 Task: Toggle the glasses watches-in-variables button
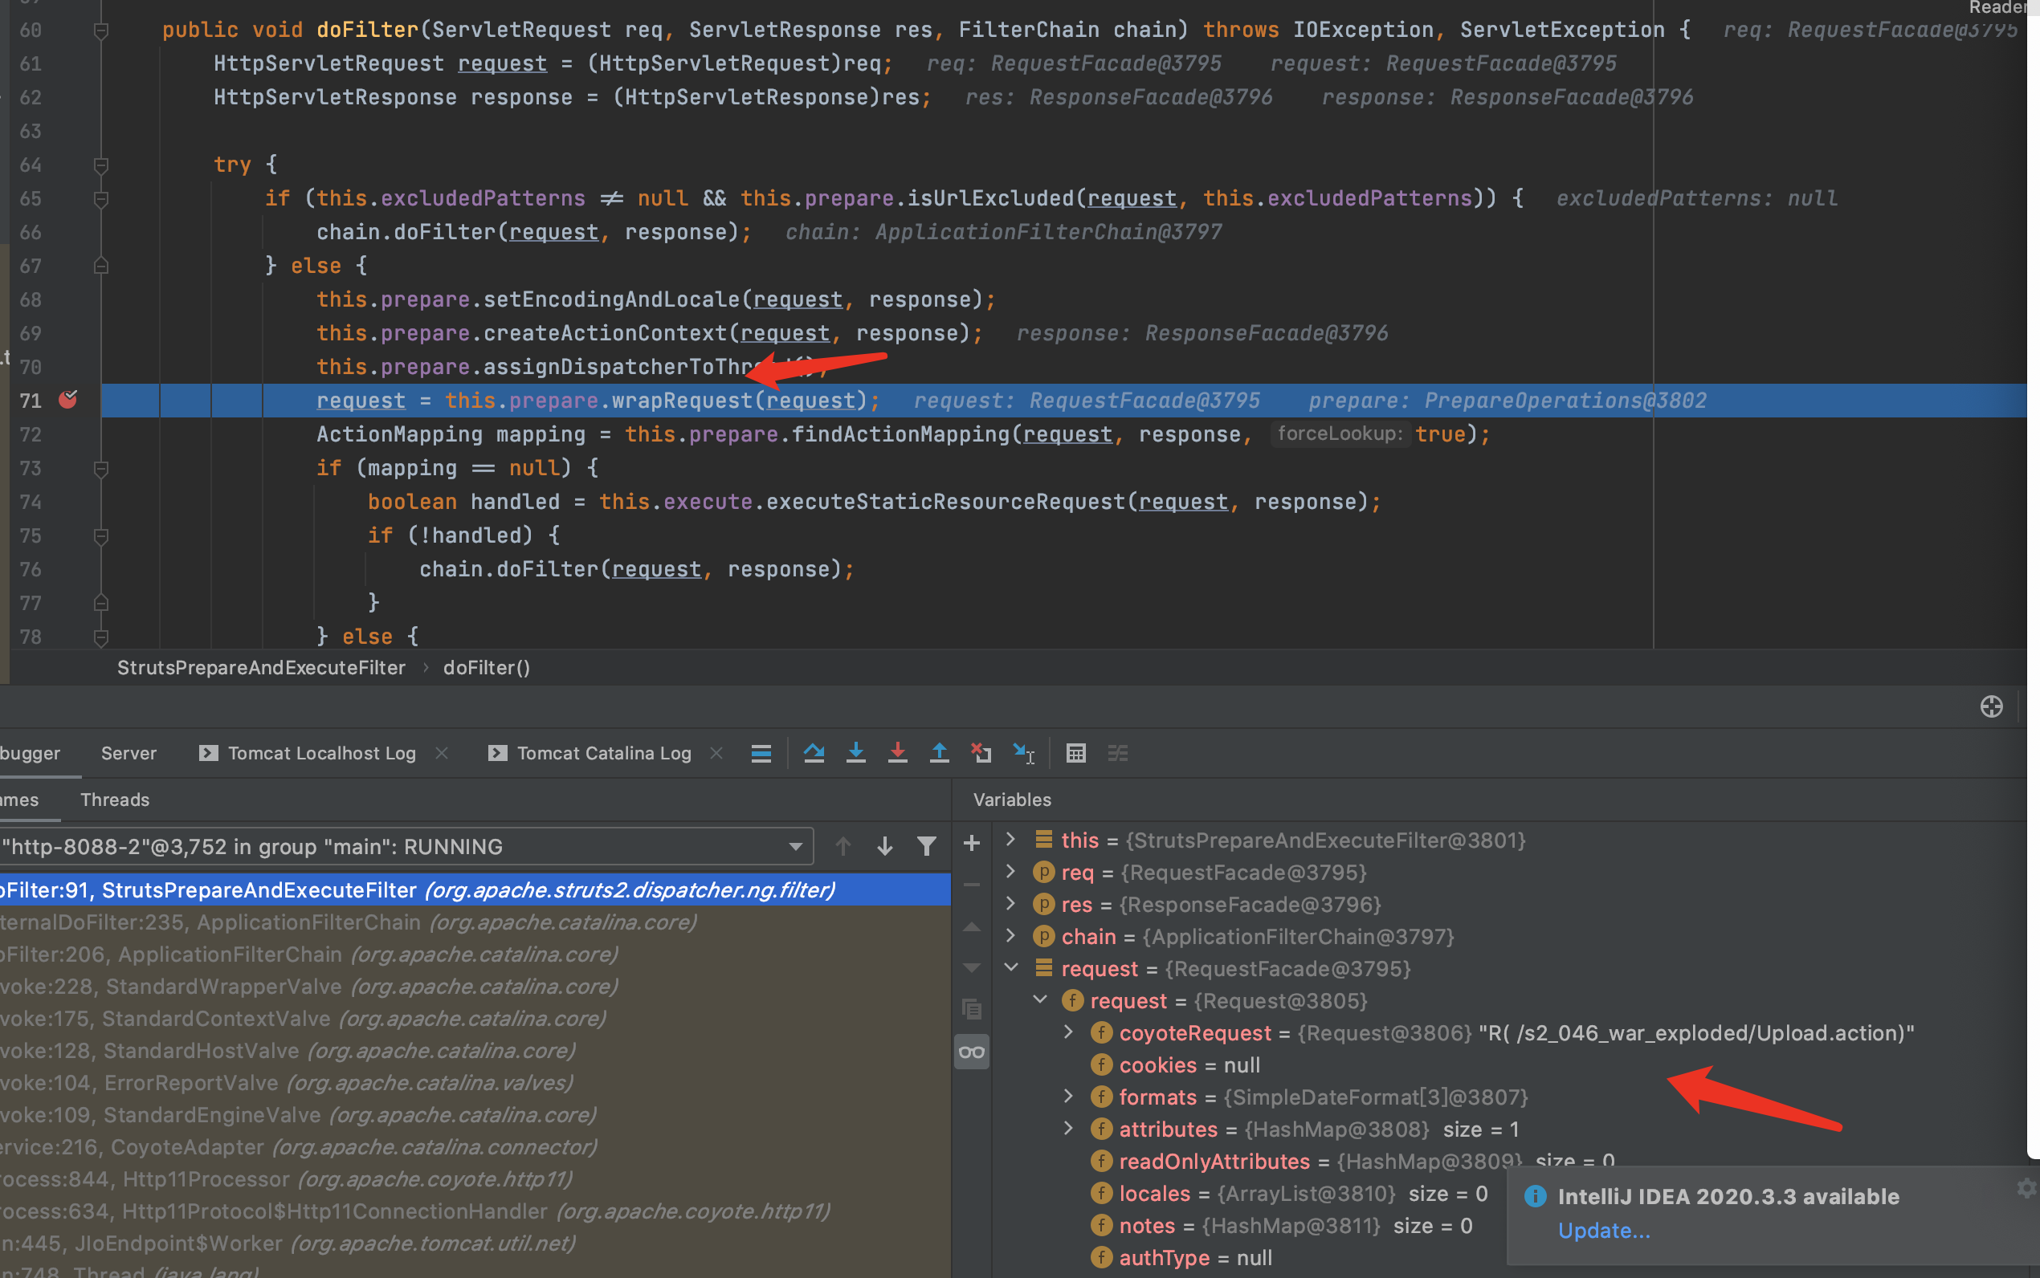coord(971,1052)
